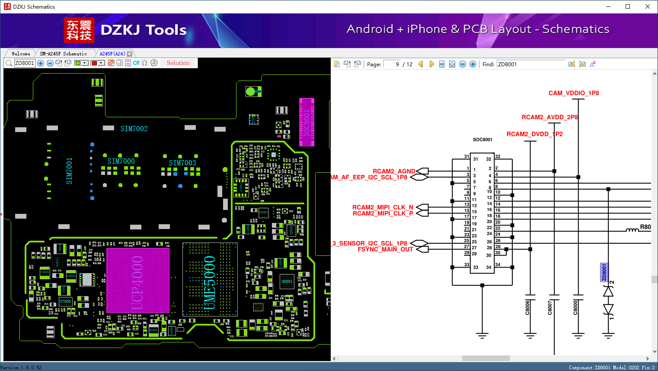
Task: Click the orange overlapping squares icon
Action: pos(111,63)
